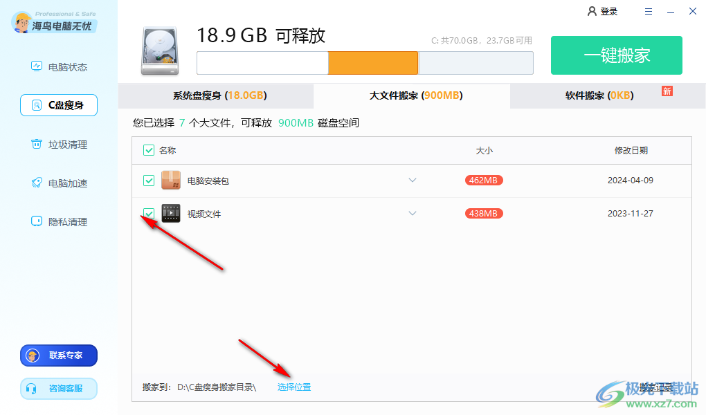Uncheck the 电脑安装包 file entry

click(148, 181)
